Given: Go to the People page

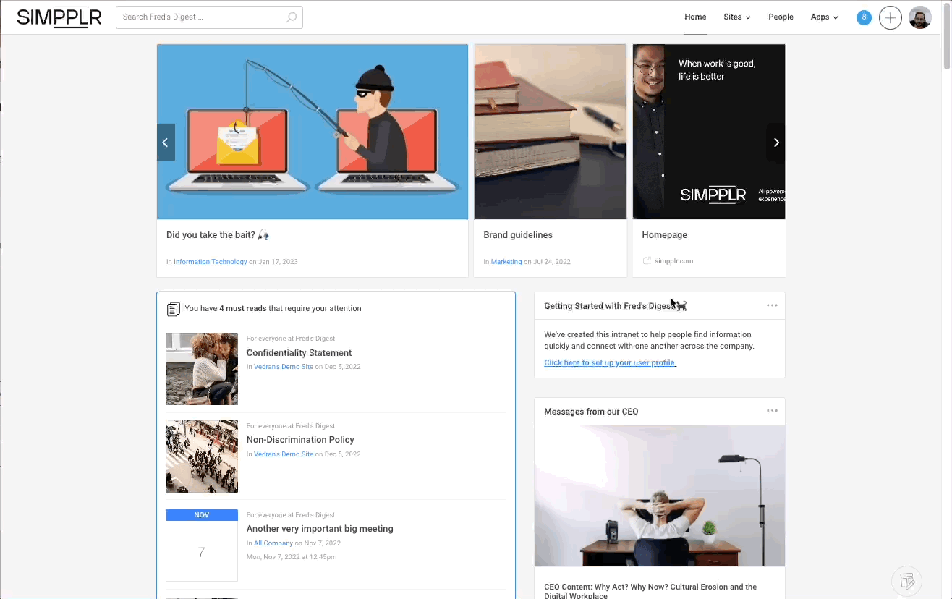Looking at the screenshot, I should pos(781,17).
